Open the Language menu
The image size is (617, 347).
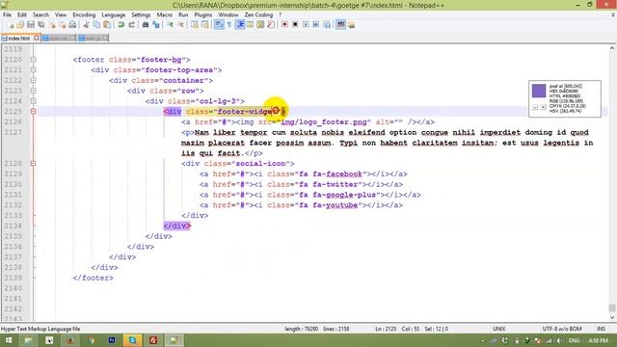pos(114,14)
